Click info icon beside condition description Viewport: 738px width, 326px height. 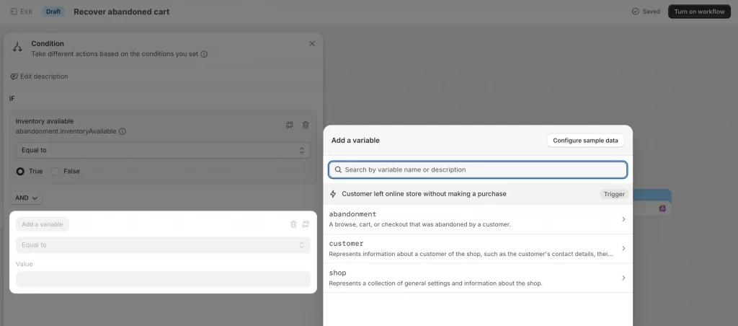(x=205, y=54)
